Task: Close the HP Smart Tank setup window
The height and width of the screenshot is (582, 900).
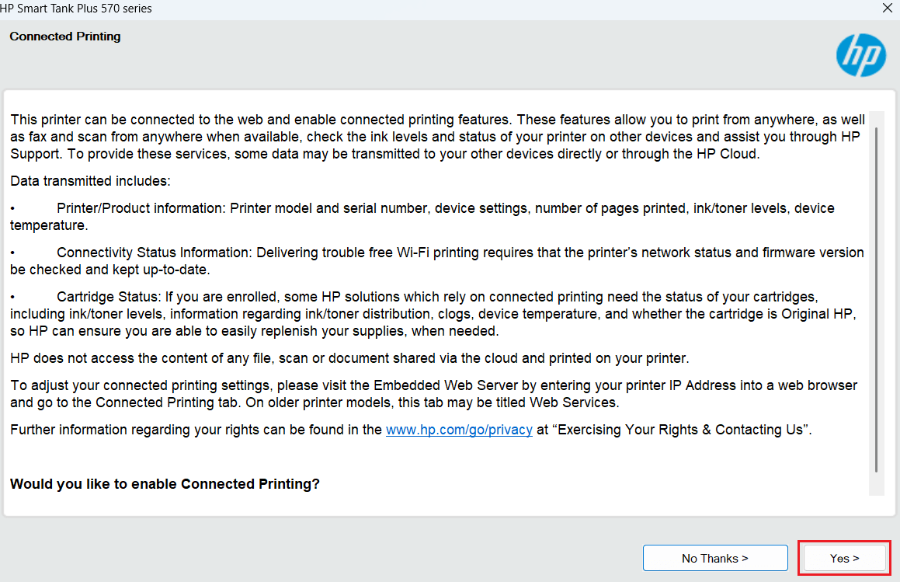Action: pos(887,9)
